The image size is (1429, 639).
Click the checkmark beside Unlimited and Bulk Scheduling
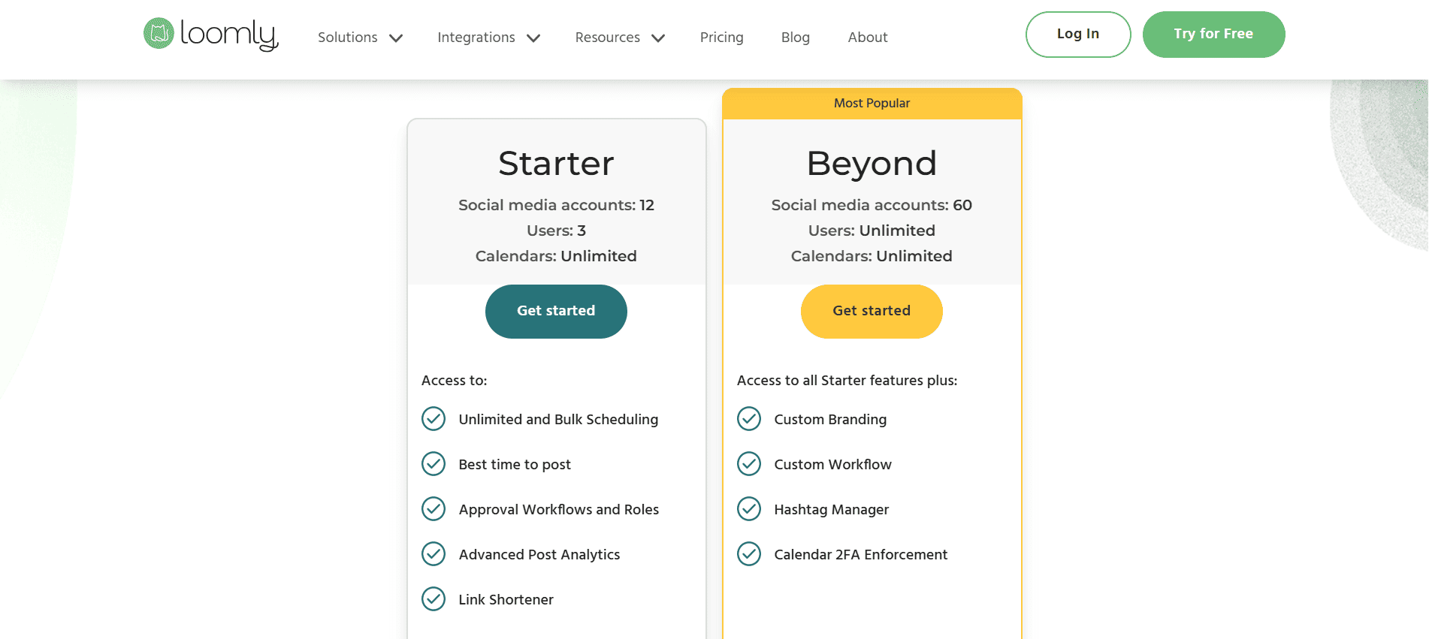click(434, 419)
